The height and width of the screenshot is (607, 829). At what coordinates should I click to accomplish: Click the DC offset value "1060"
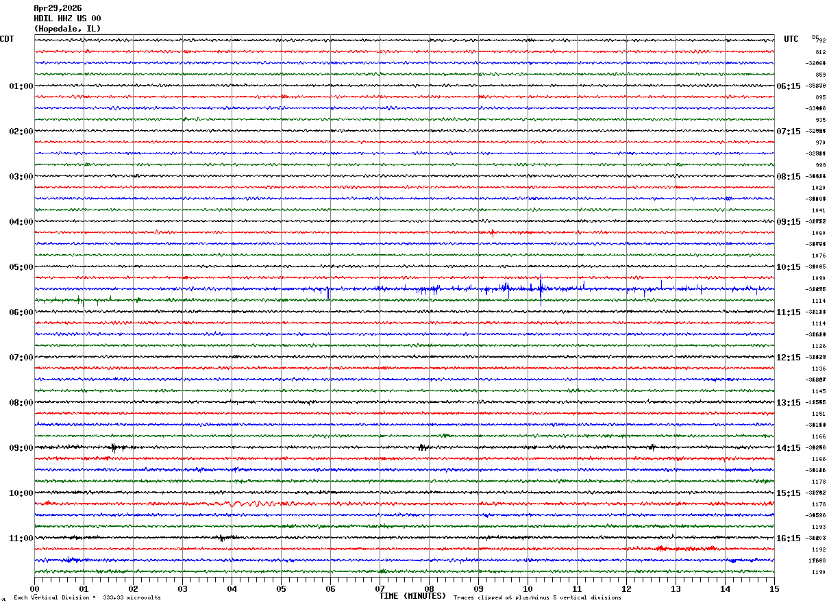click(x=819, y=233)
